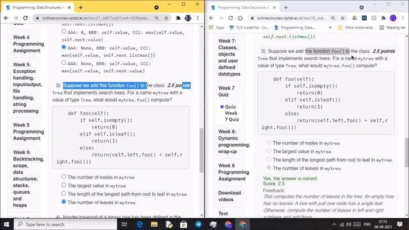Open new tab in right browser window
This screenshot has height=230, width=409.
pyautogui.click(x=286, y=8)
